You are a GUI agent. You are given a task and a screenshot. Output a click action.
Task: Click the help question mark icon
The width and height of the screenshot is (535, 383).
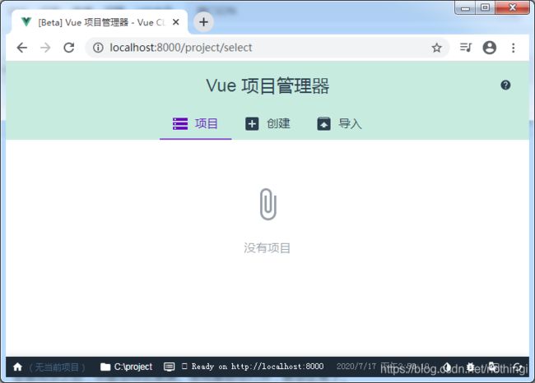[x=505, y=85]
